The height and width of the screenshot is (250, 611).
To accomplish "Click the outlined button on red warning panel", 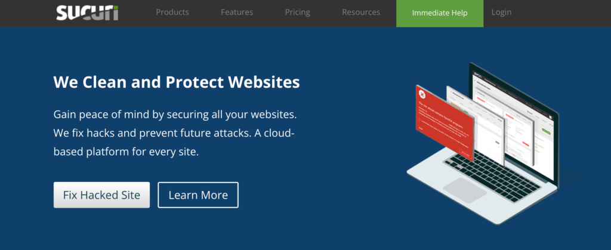I will coord(465,152).
